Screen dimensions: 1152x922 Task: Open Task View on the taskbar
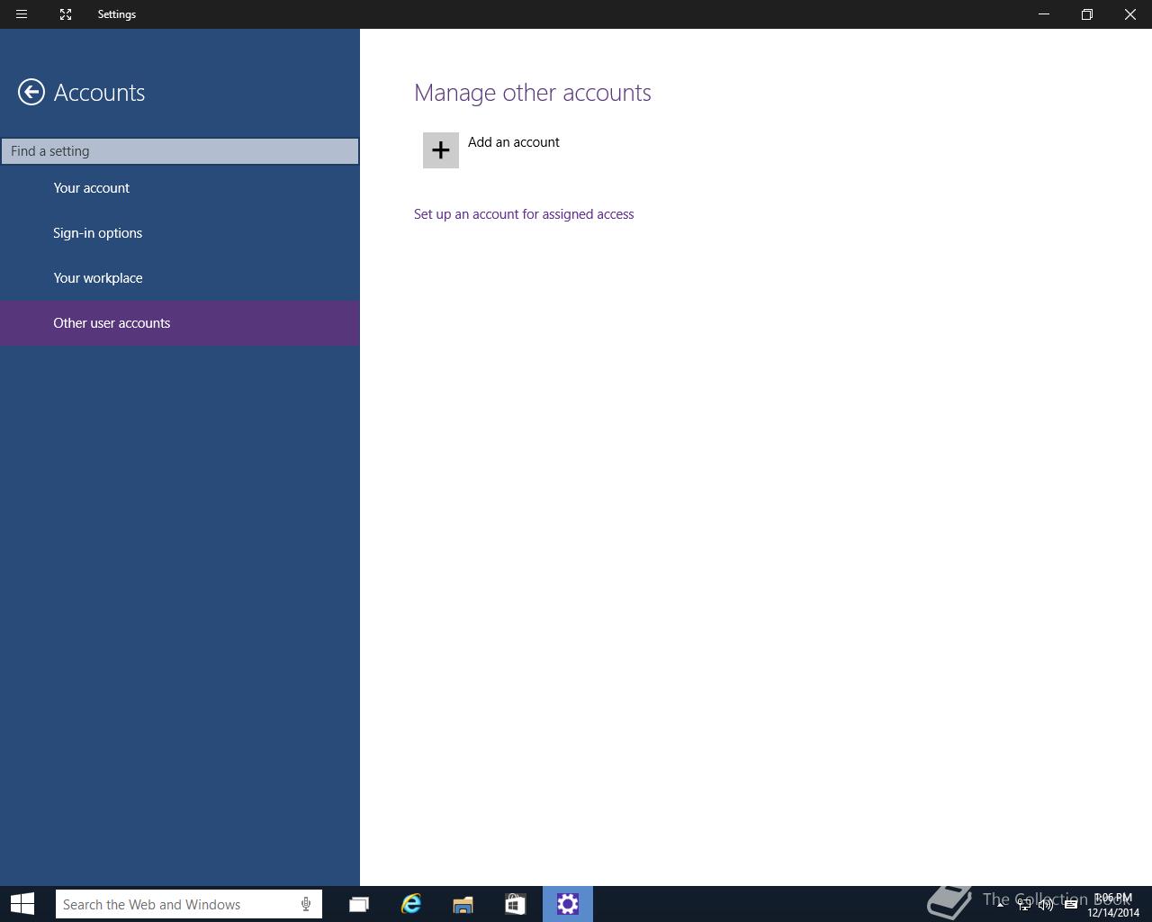pos(358,904)
